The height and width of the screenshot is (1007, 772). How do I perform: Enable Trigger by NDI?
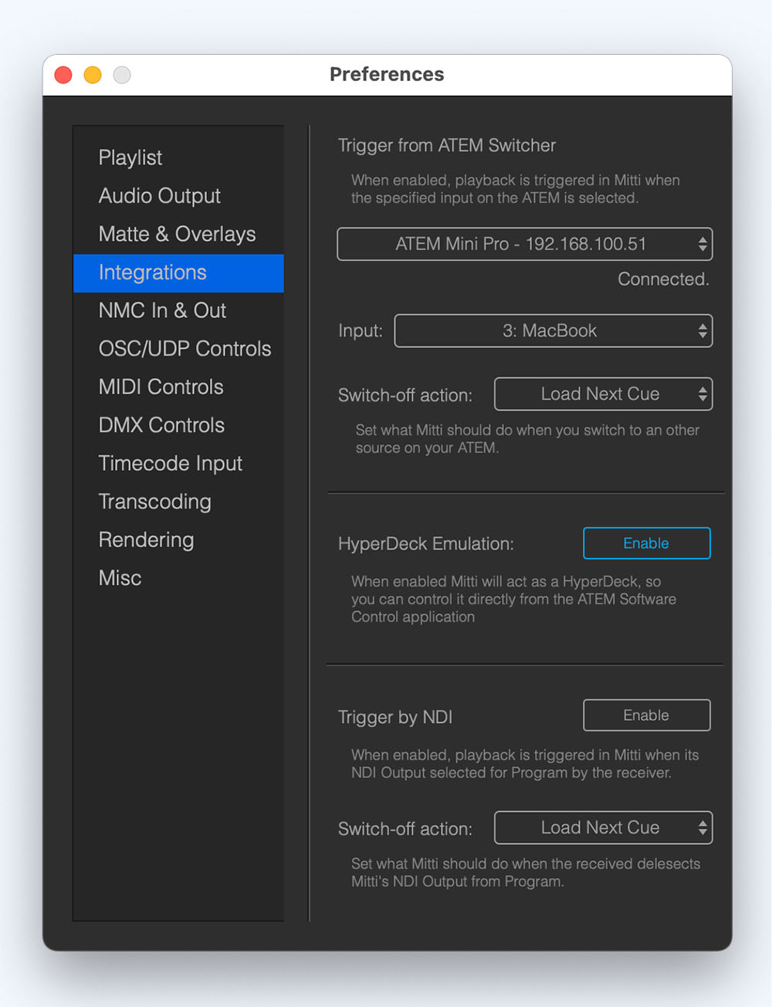click(x=646, y=715)
